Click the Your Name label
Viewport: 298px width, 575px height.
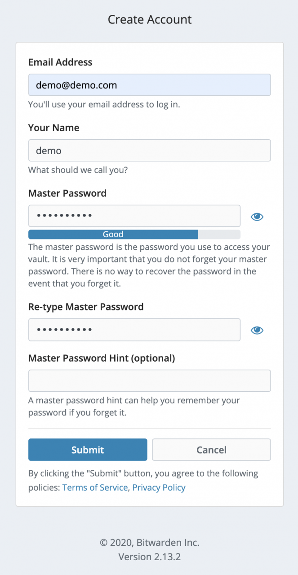53,128
